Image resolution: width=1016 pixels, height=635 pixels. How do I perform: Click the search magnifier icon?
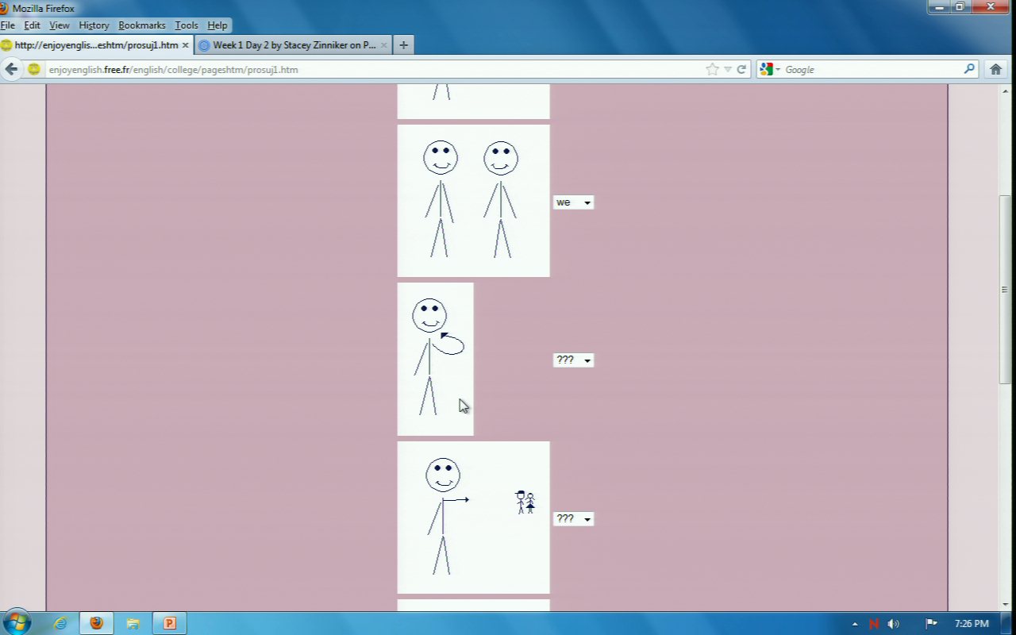point(969,69)
